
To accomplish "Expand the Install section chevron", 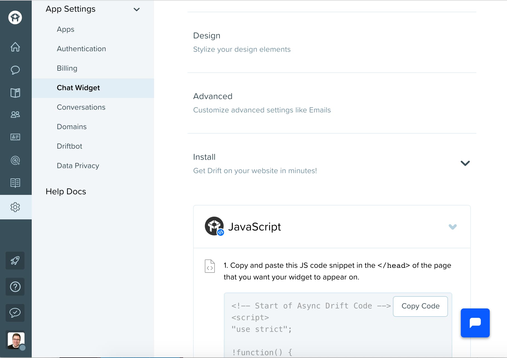I will [465, 163].
